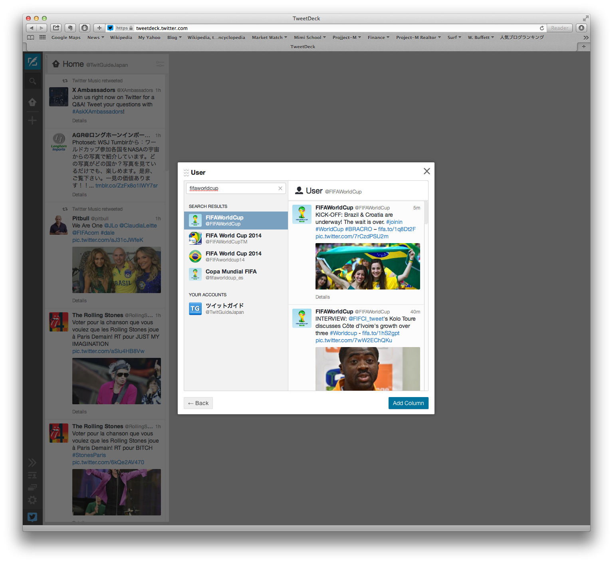613x563 pixels.
Task: Expand the Finance bookmark folder
Action: click(x=378, y=38)
